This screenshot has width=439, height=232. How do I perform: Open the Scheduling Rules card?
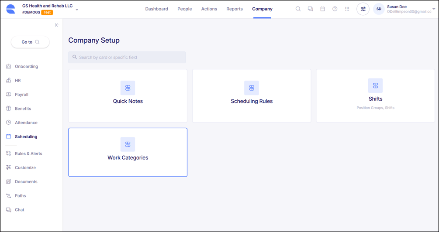click(x=252, y=96)
